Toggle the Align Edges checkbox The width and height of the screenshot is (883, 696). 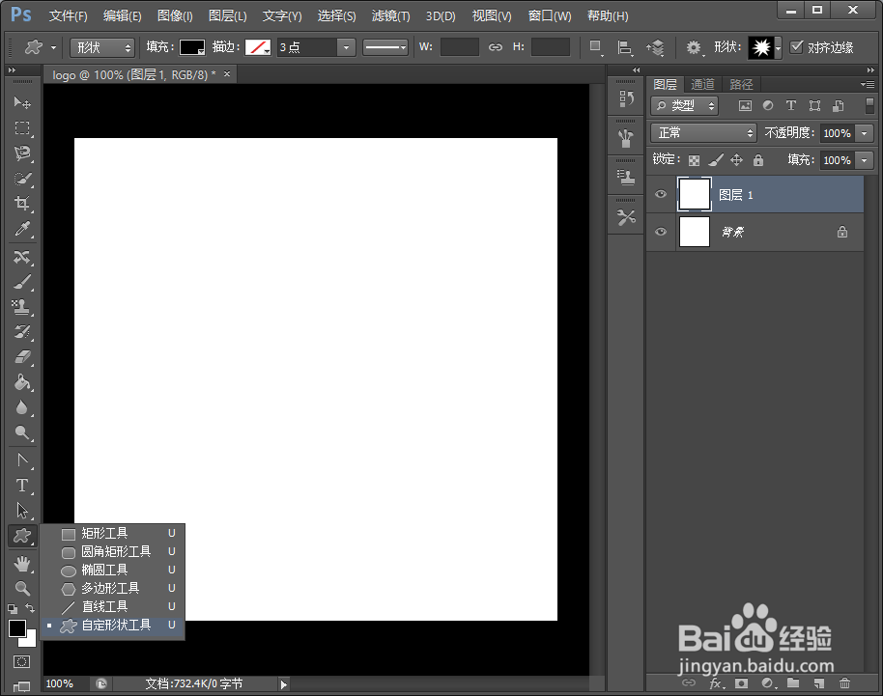tap(796, 46)
